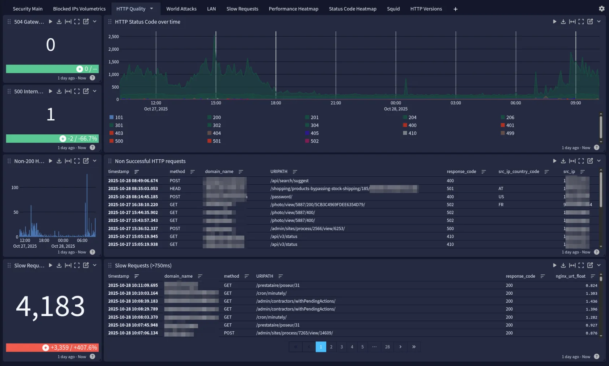Expand the HTTP Status Code panel options chevron
The image size is (609, 366).
599,22
